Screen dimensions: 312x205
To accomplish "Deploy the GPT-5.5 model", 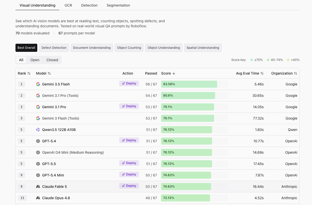I will pyautogui.click(x=129, y=163).
